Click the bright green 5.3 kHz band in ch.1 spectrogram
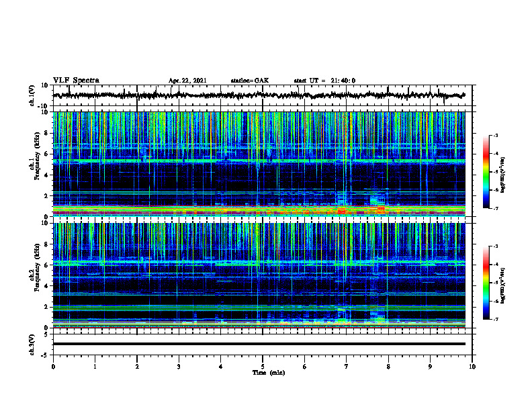Image resolution: width=532 pixels, height=411 pixels. 259,161
